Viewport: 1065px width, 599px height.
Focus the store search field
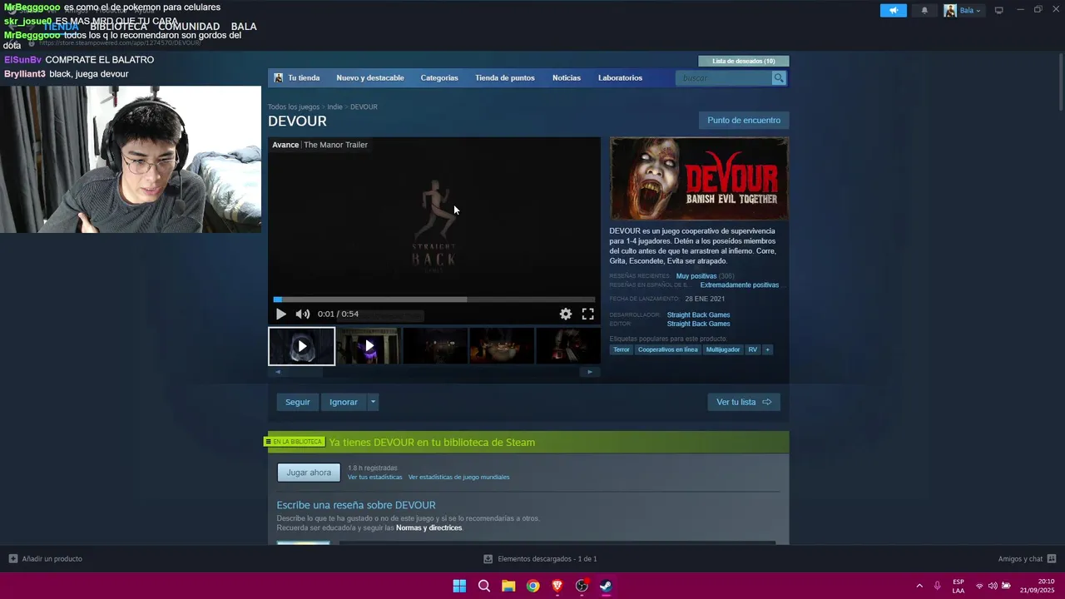click(725, 78)
